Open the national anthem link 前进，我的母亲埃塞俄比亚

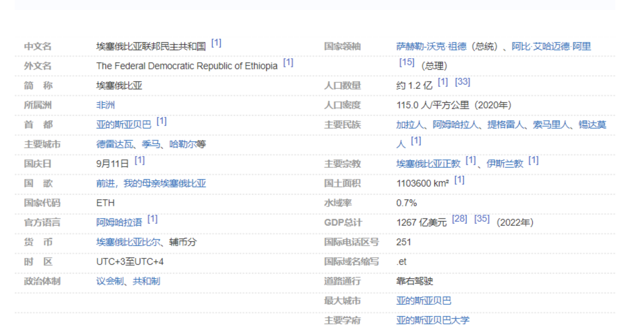click(151, 184)
